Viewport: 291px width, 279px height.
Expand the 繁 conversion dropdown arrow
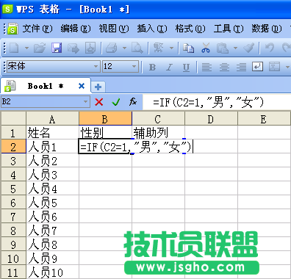click(171, 48)
